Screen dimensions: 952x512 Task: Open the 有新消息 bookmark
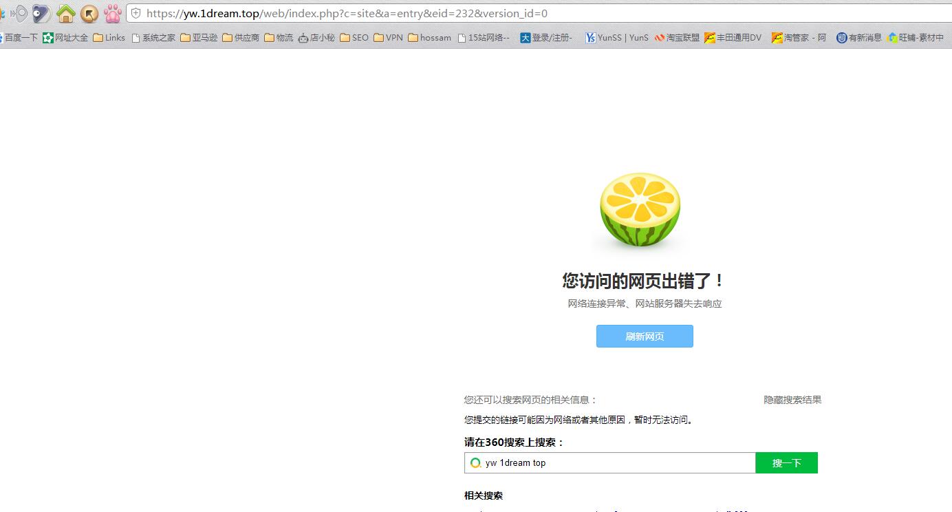point(859,38)
